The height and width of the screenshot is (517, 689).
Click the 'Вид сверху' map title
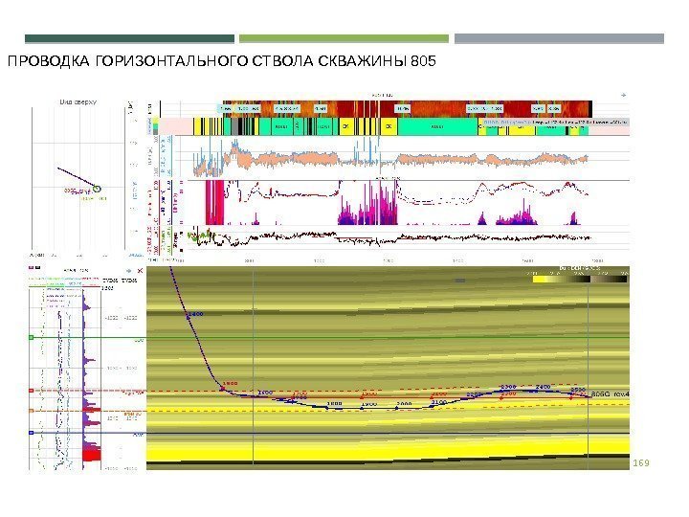point(78,102)
